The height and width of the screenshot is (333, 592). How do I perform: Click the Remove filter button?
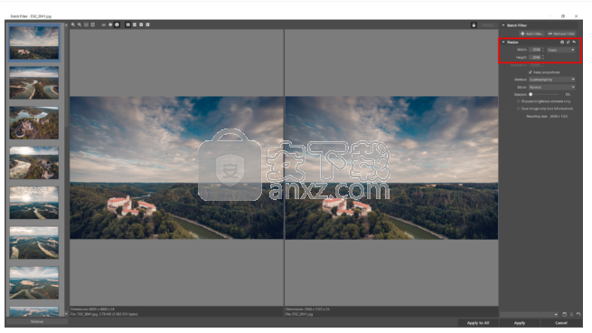click(561, 33)
